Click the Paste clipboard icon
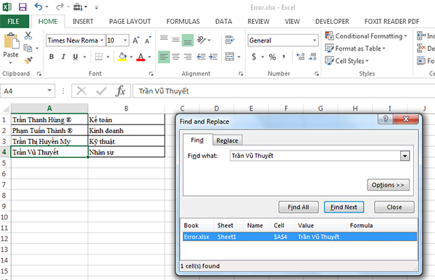Viewport: 435px width, 280px height. tap(11, 41)
